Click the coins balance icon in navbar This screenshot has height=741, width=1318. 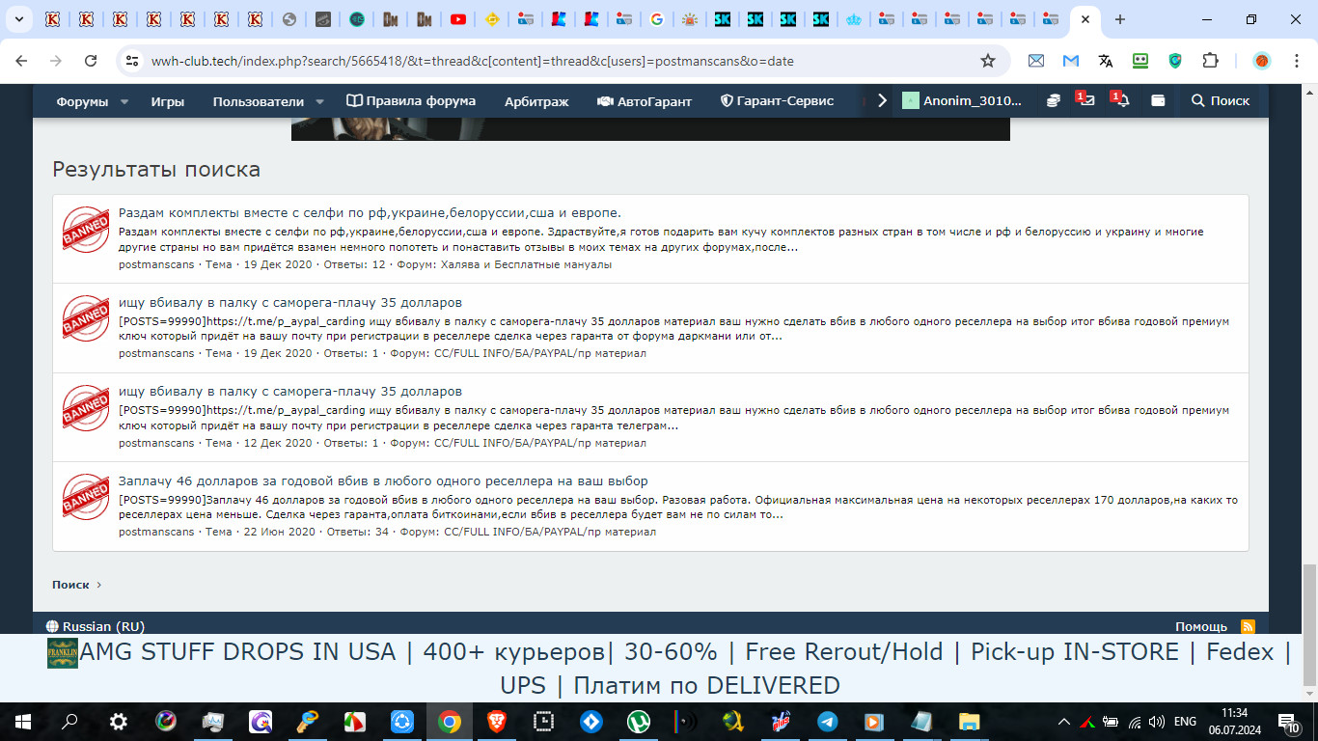(x=1054, y=100)
